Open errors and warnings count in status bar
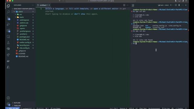194x109 pixels. (x=40, y=108)
